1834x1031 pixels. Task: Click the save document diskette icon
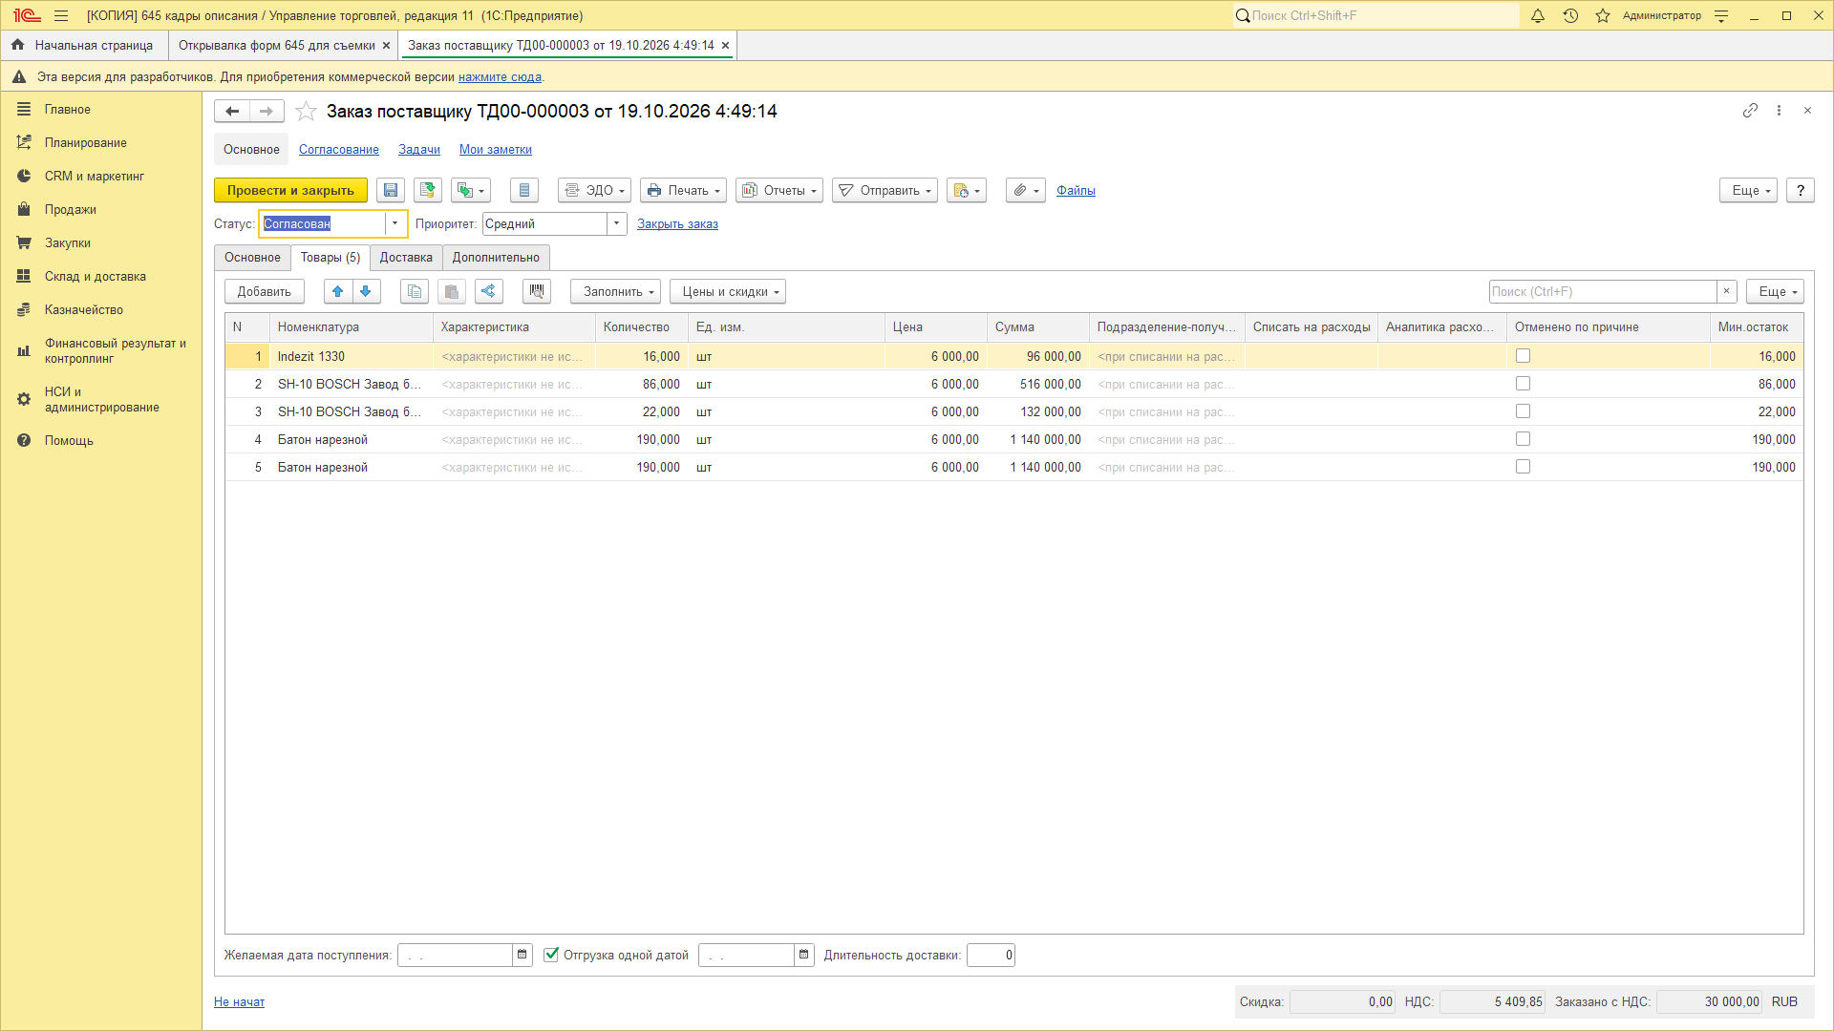tap(391, 191)
